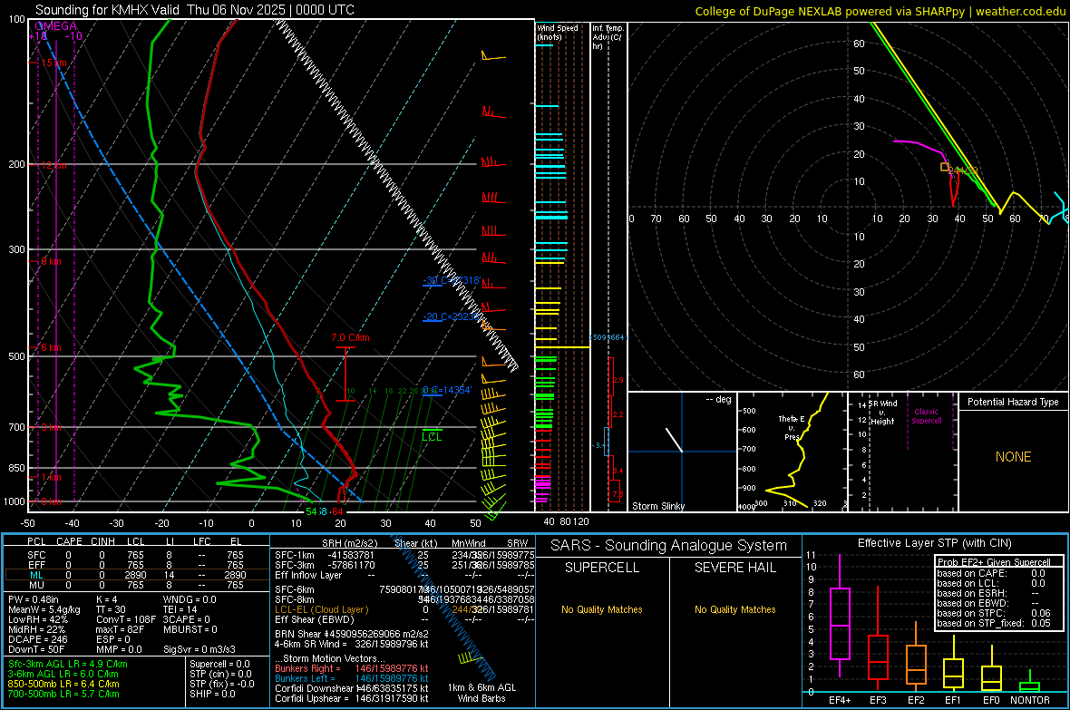Select the OMEGA label on the skew-T
This screenshot has width=1070, height=710.
coord(55,26)
